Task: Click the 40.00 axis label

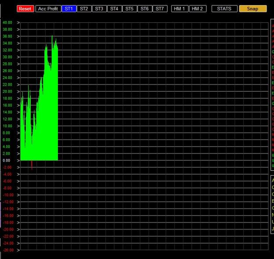Action: [x=7, y=22]
